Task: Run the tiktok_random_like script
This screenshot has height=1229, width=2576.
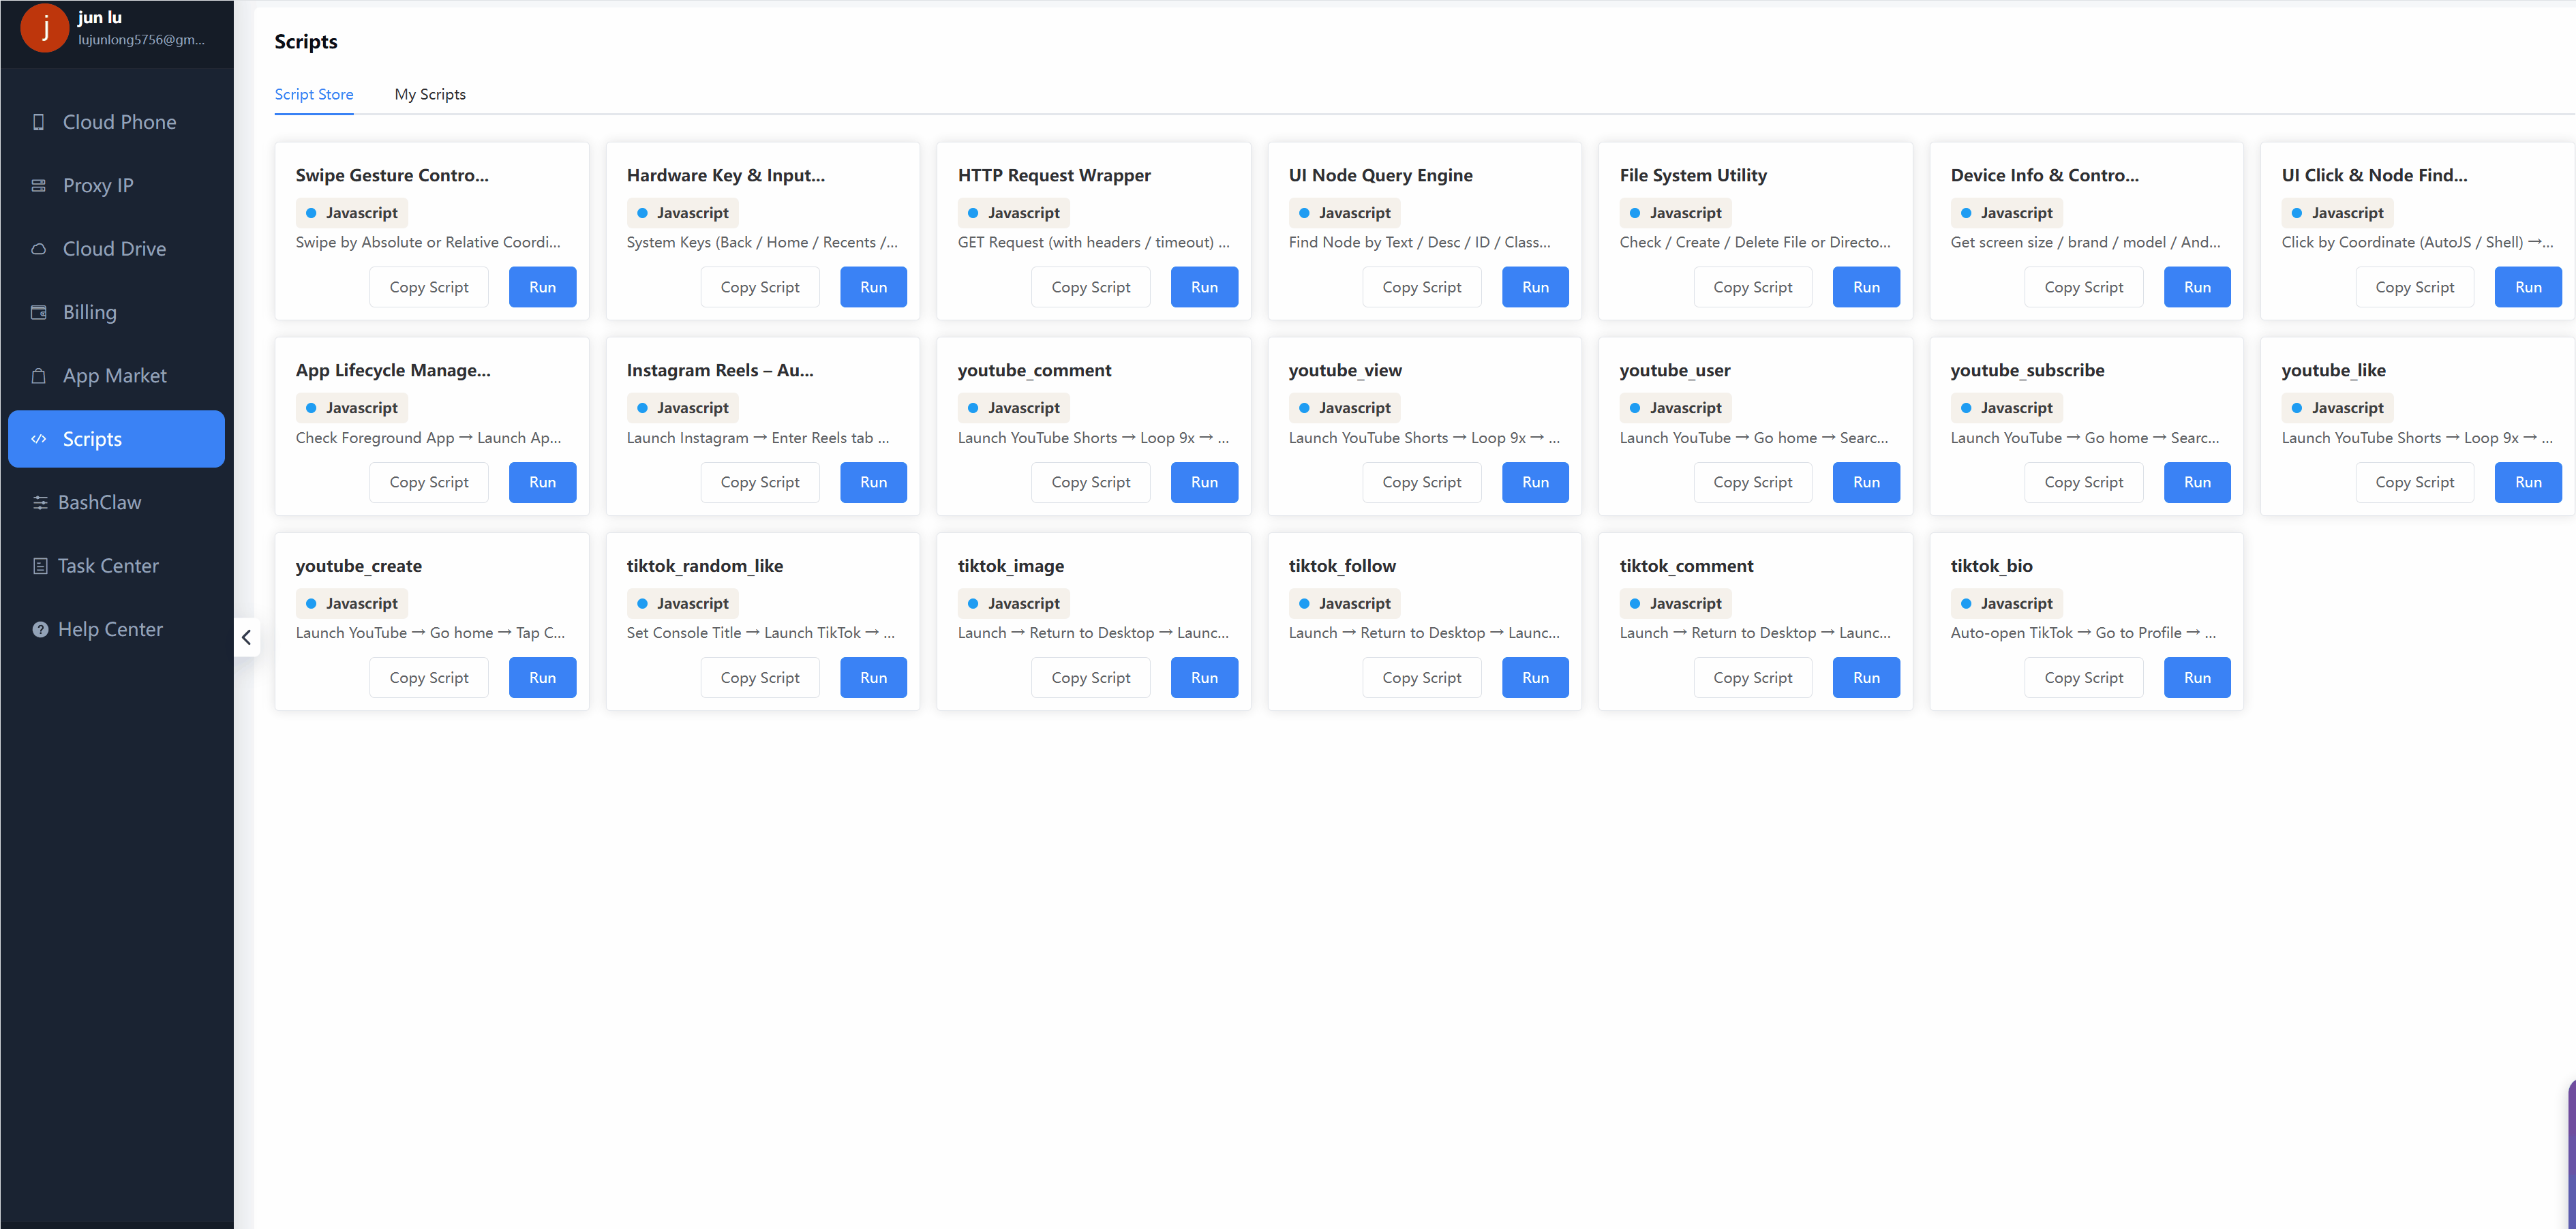Action: [873, 678]
